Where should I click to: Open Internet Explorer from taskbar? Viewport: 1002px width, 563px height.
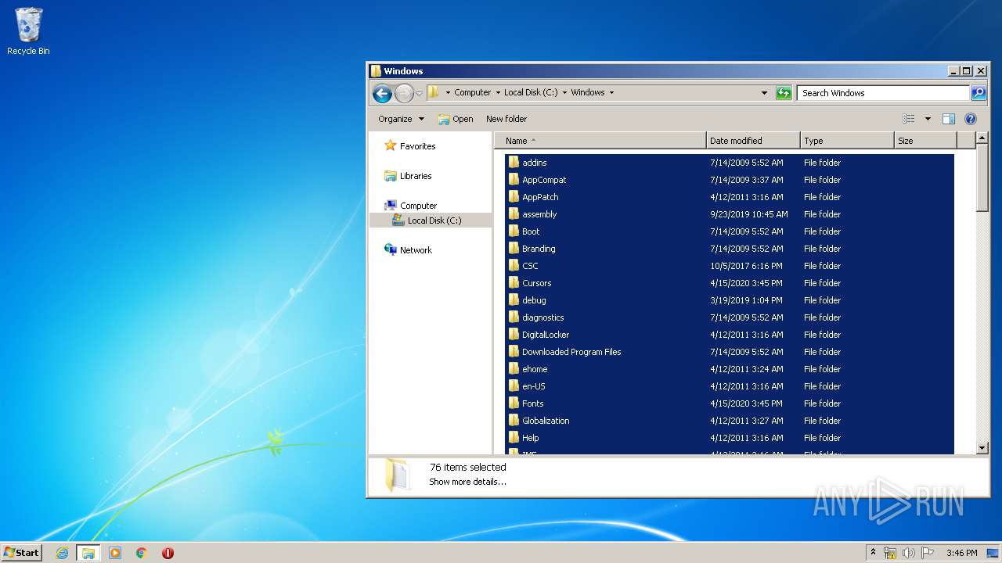pos(62,553)
